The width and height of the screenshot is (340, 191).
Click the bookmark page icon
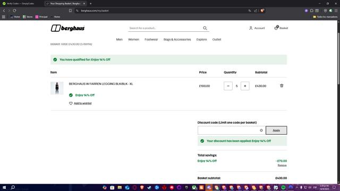coord(70,11)
